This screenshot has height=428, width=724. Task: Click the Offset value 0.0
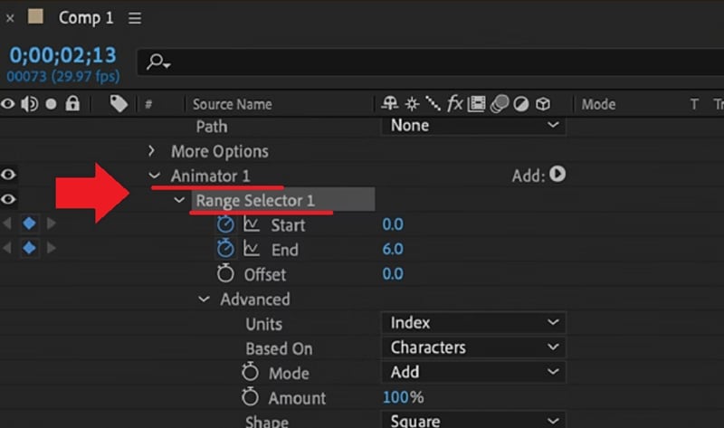(x=393, y=274)
